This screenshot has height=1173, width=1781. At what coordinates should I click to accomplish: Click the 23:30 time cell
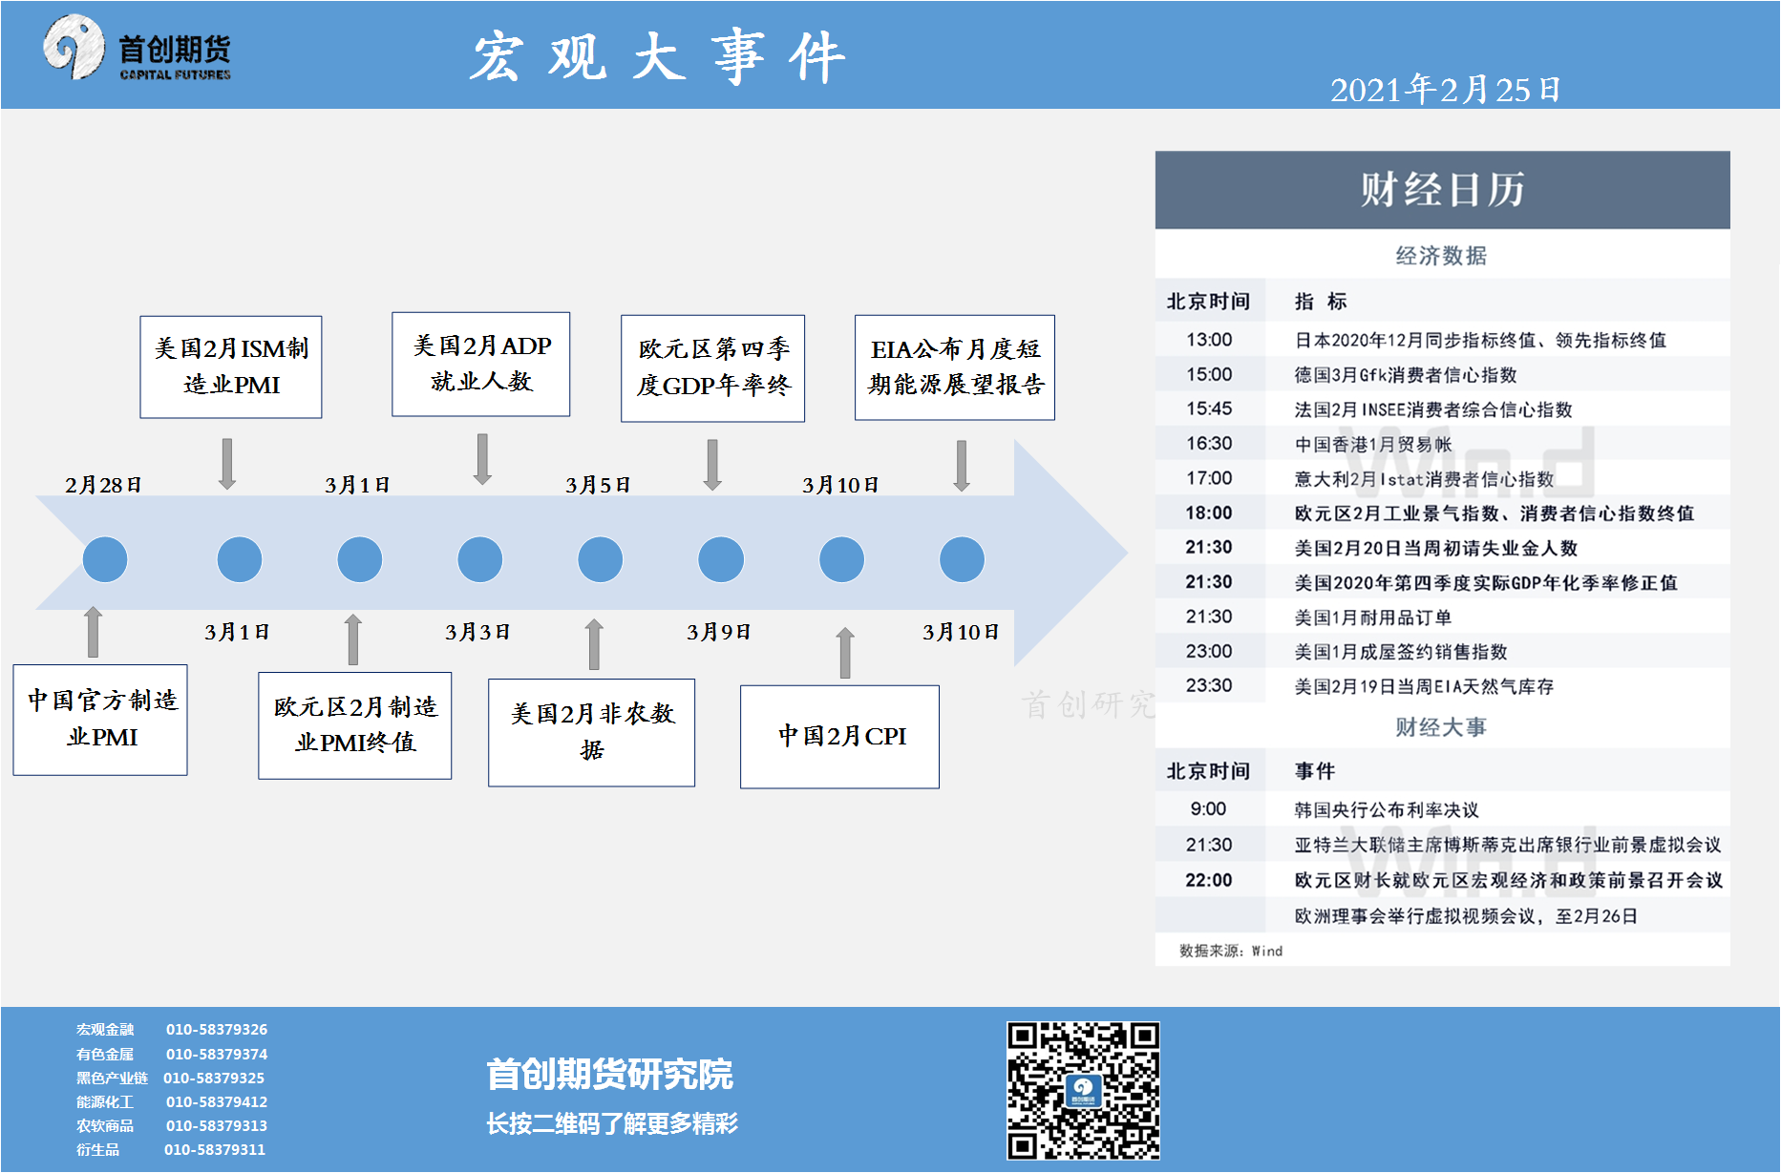[x=1210, y=686]
